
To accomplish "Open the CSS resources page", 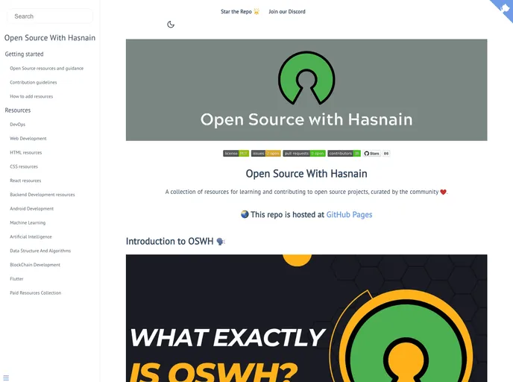I will (24, 166).
